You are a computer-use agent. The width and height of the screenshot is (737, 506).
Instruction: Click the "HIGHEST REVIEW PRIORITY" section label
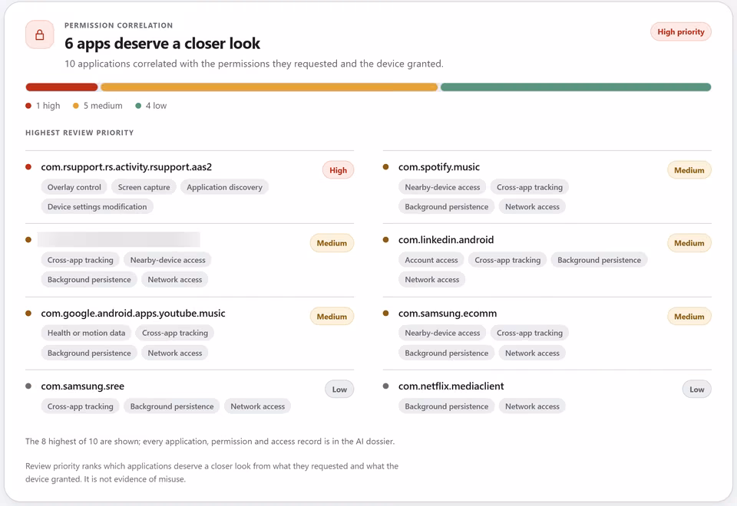coord(79,133)
